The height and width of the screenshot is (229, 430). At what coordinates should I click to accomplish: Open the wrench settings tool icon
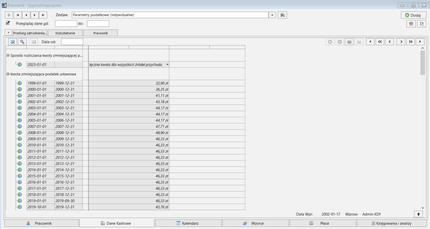[13, 42]
